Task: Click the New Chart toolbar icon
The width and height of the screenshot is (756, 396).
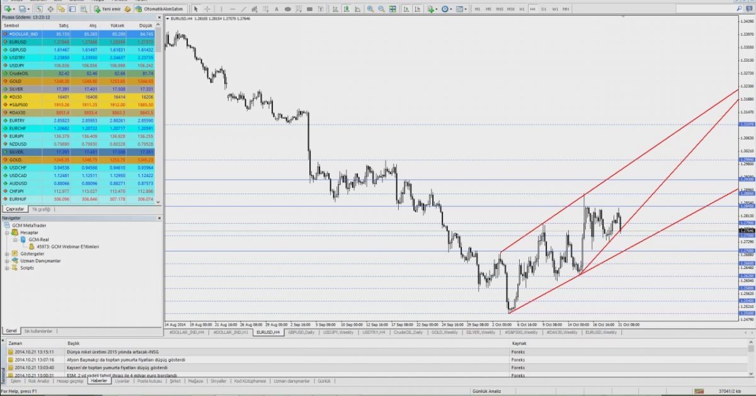Action: (7, 9)
